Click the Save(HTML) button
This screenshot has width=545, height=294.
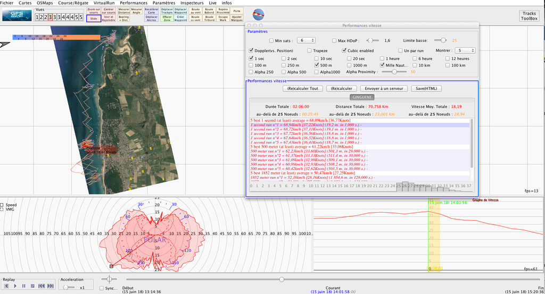[x=426, y=88]
